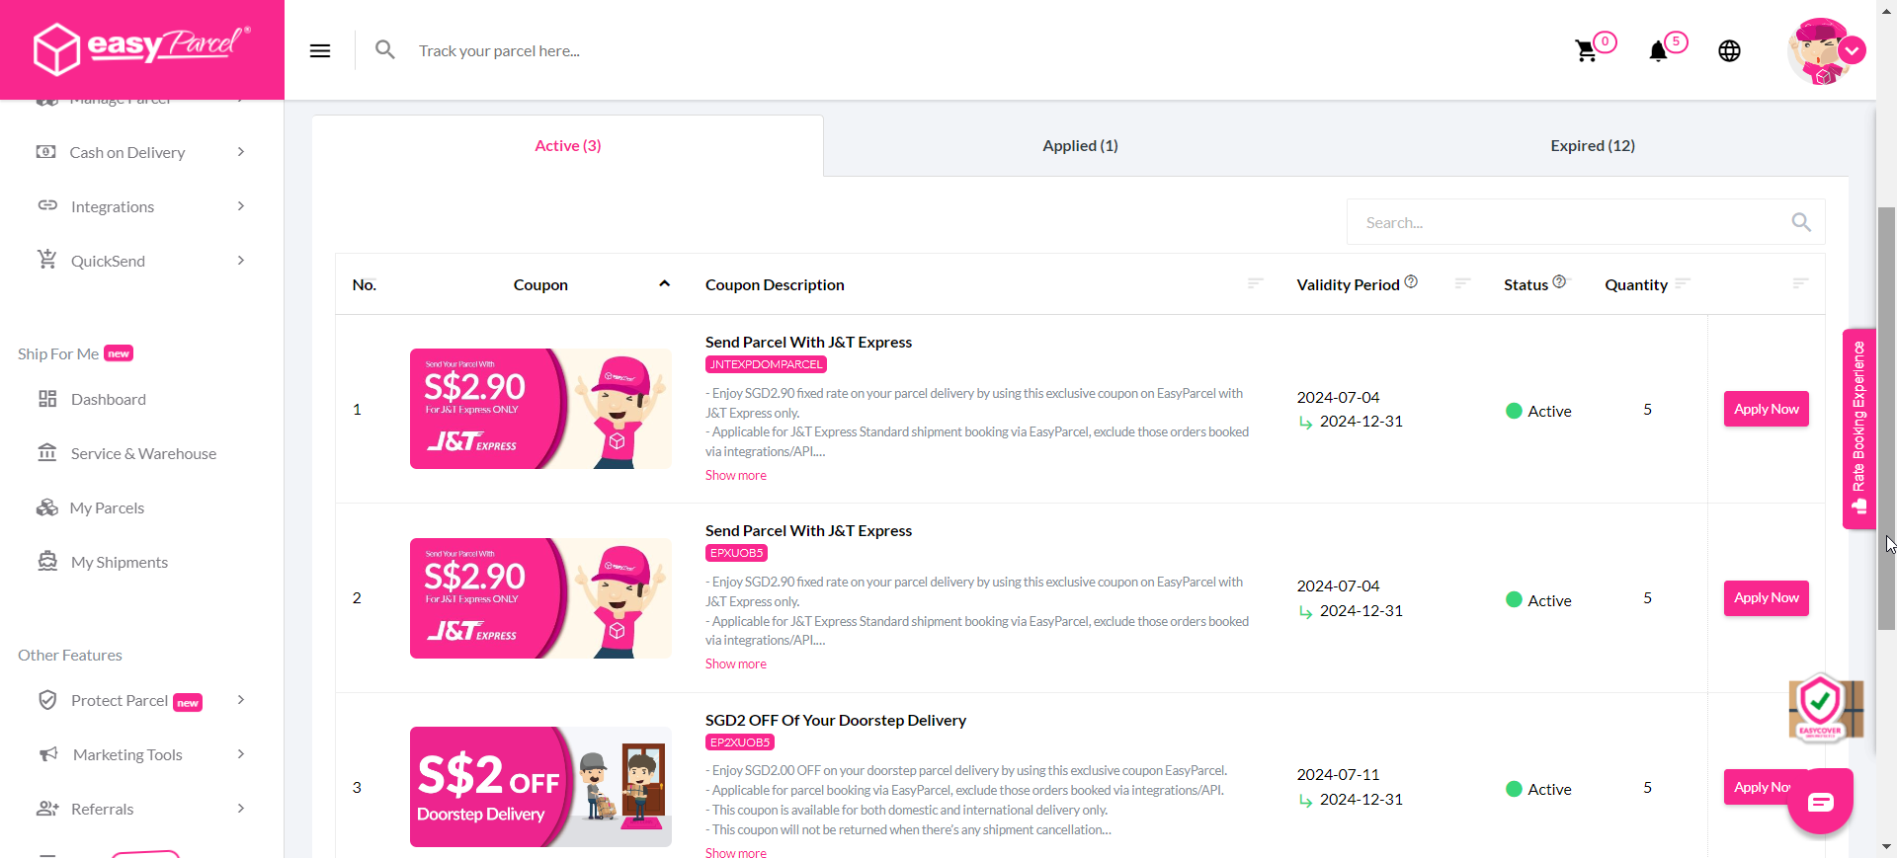Expand the Protect Parcel submenu chevron
1897x858 pixels.
pyautogui.click(x=241, y=699)
